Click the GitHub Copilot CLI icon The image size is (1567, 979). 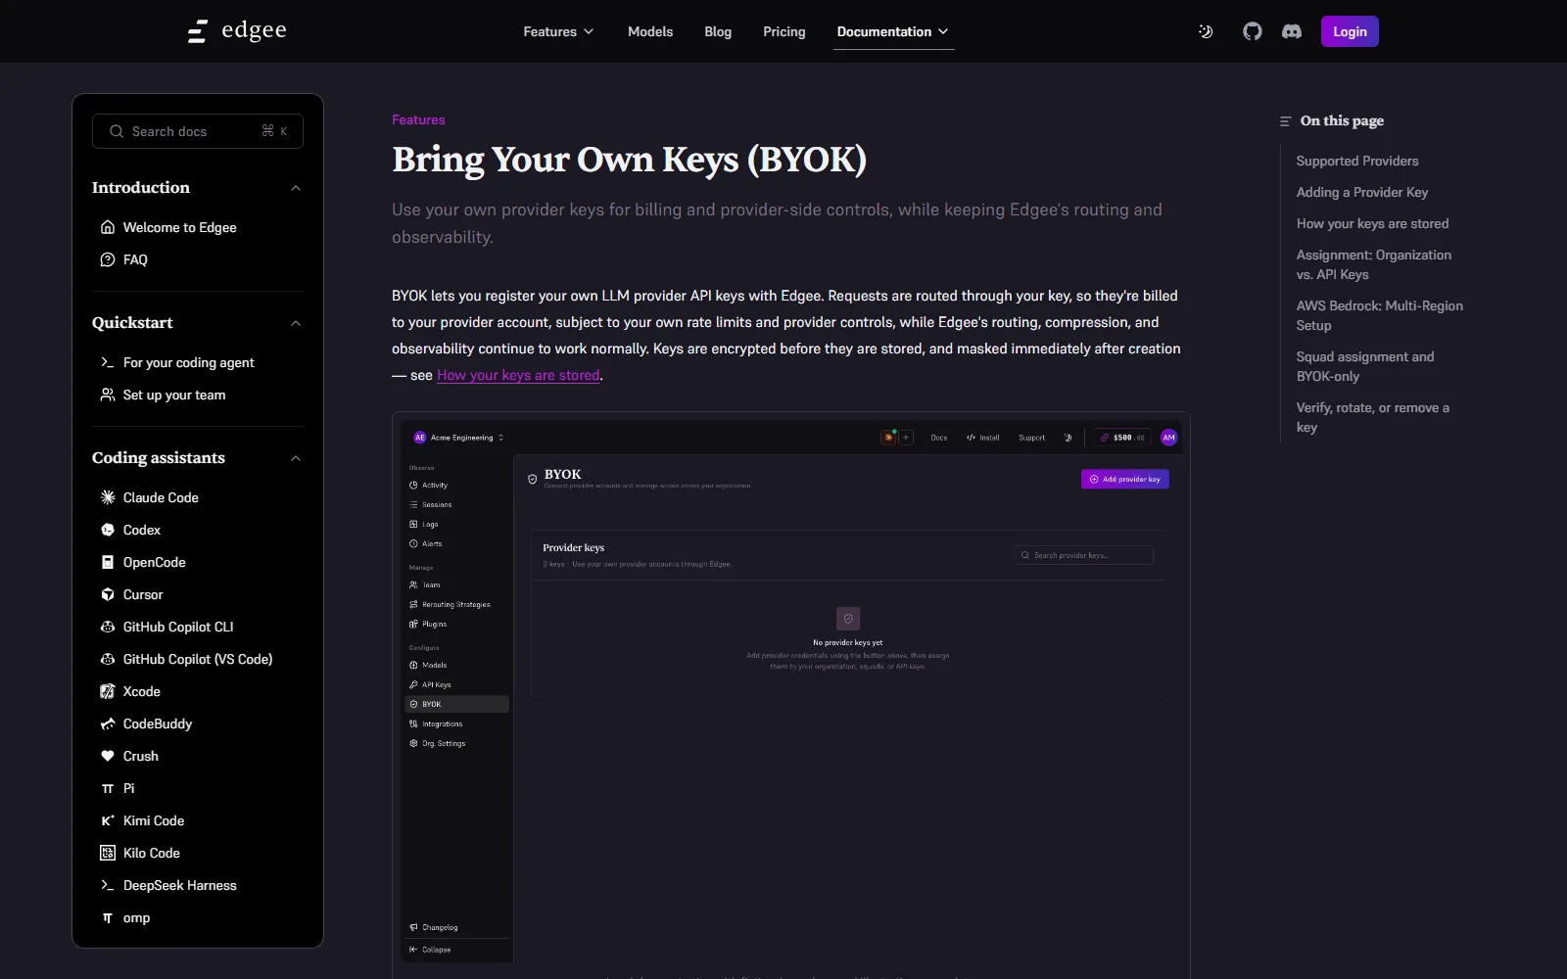108,627
